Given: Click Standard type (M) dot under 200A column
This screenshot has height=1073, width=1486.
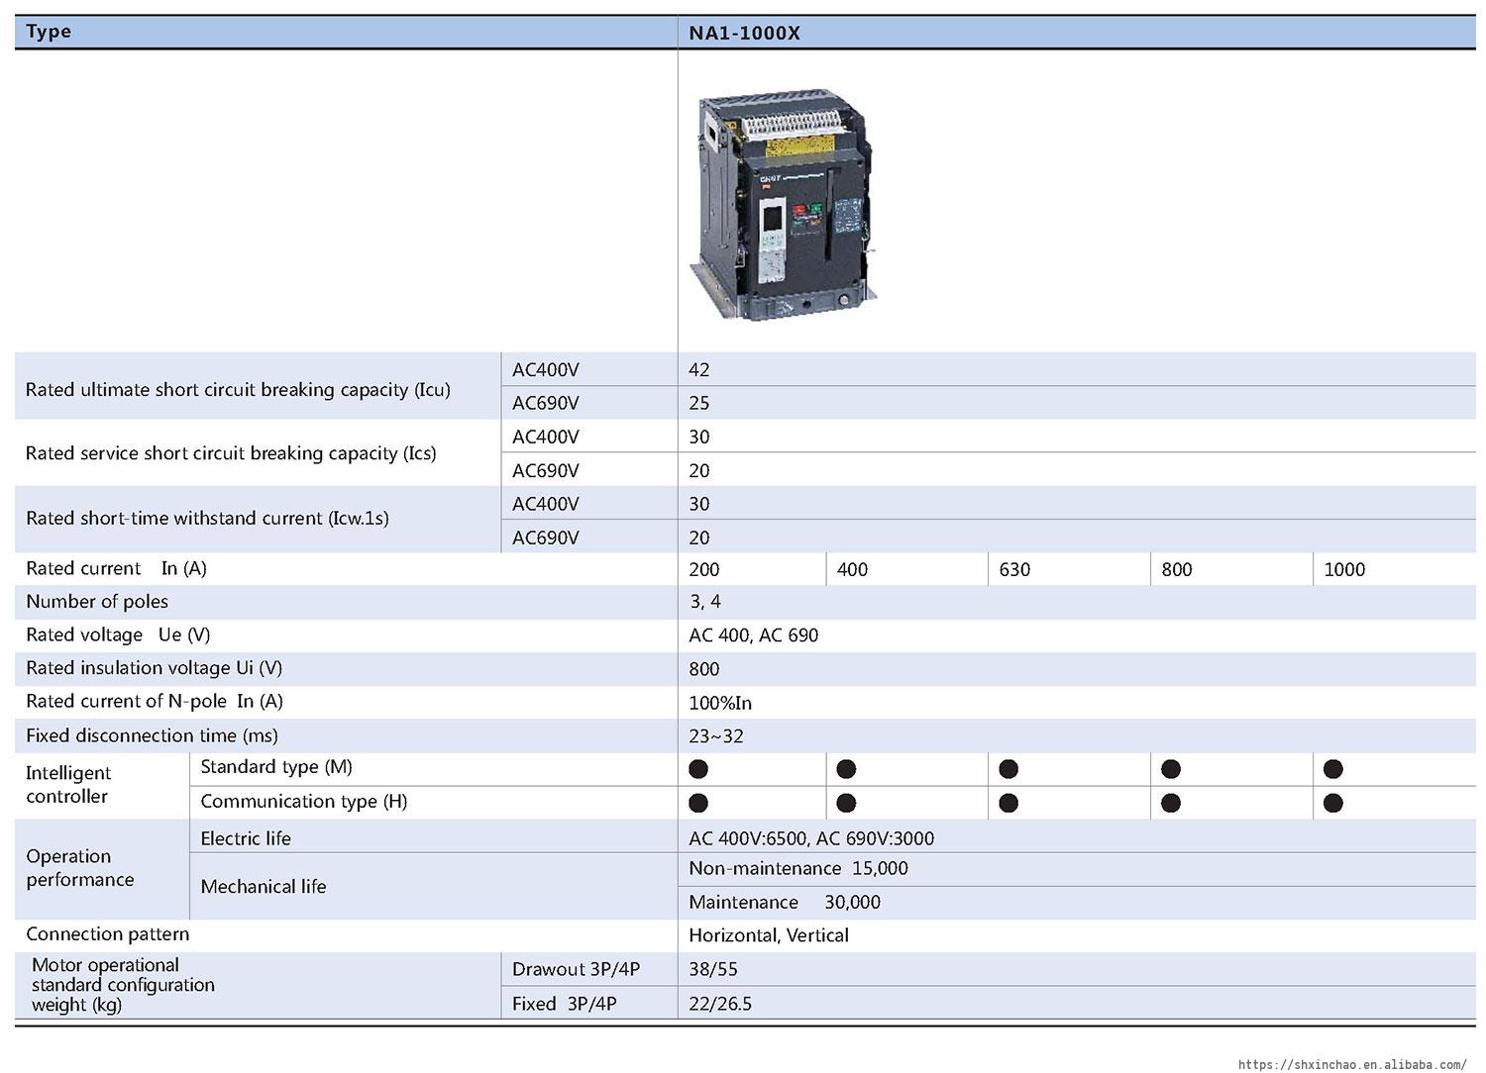Looking at the screenshot, I should pos(698,769).
